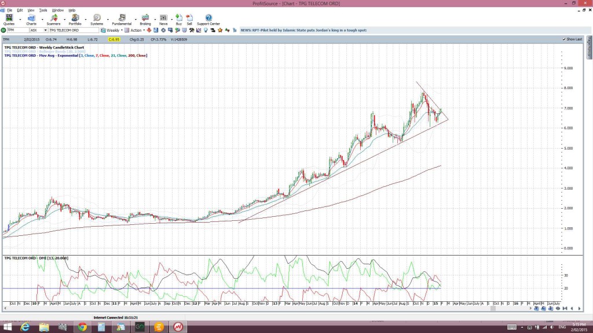The image size is (593, 333).
Task: Click the magnifier search icon in chart toolbar
Action: [x=177, y=30]
